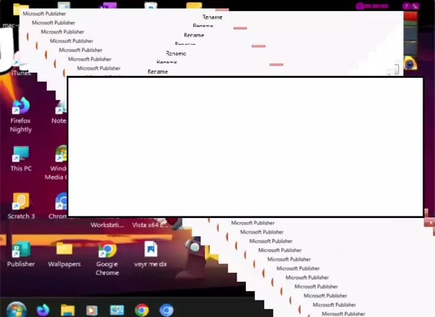
Task: Open File Explorer from the taskbar
Action: tap(67, 310)
